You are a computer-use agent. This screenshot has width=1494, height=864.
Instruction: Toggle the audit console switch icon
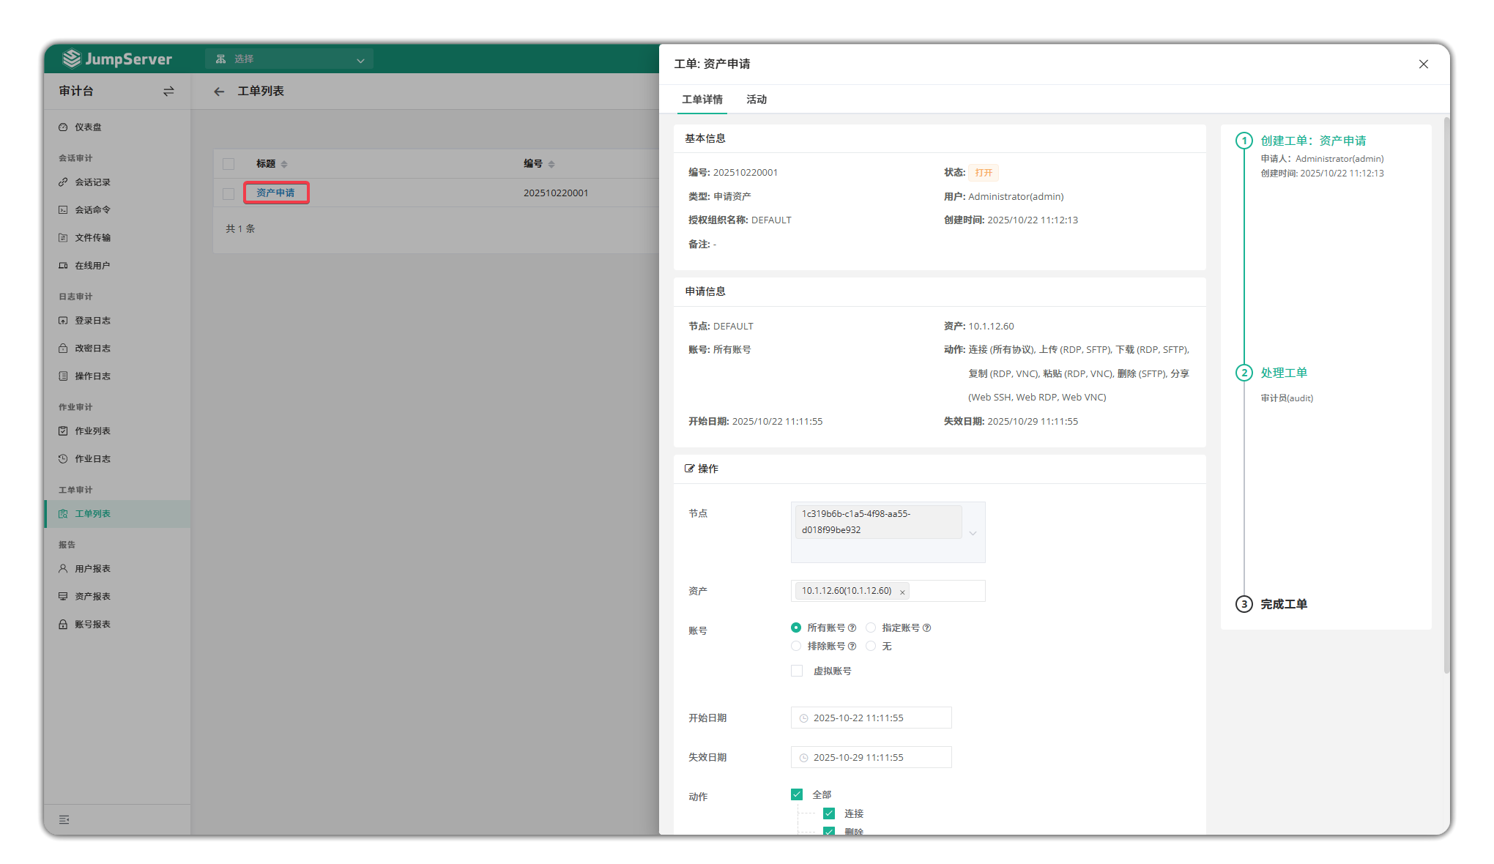[168, 92]
